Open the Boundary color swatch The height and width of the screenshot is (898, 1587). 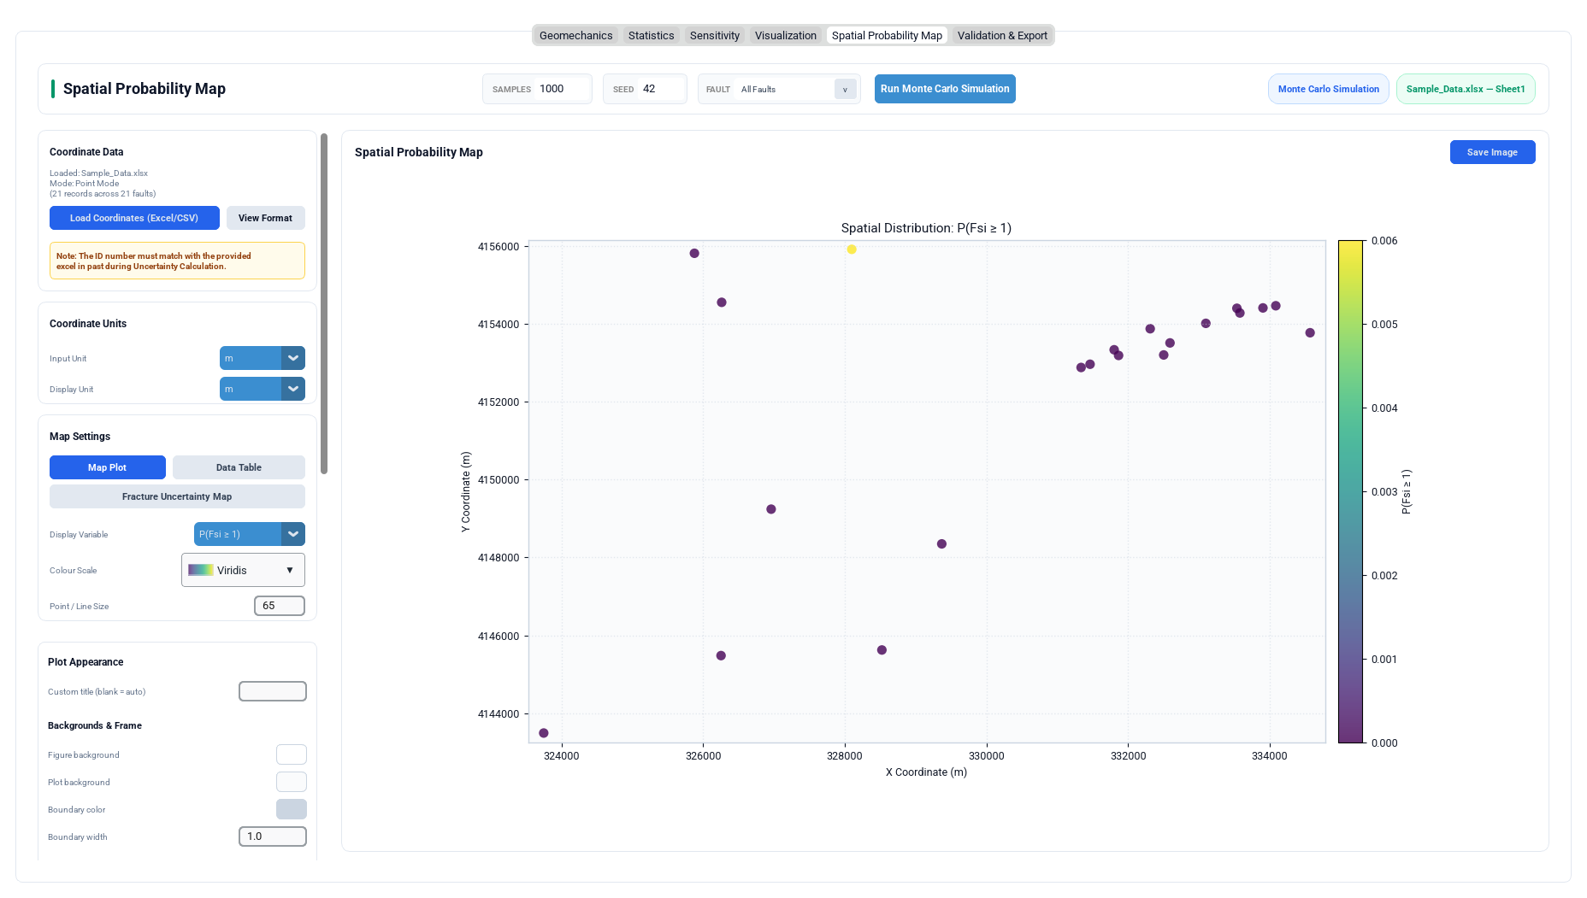click(291, 809)
